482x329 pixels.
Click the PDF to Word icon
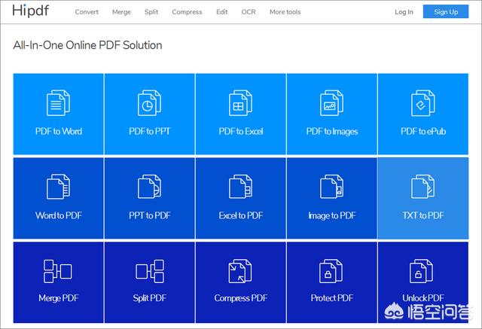(58, 103)
